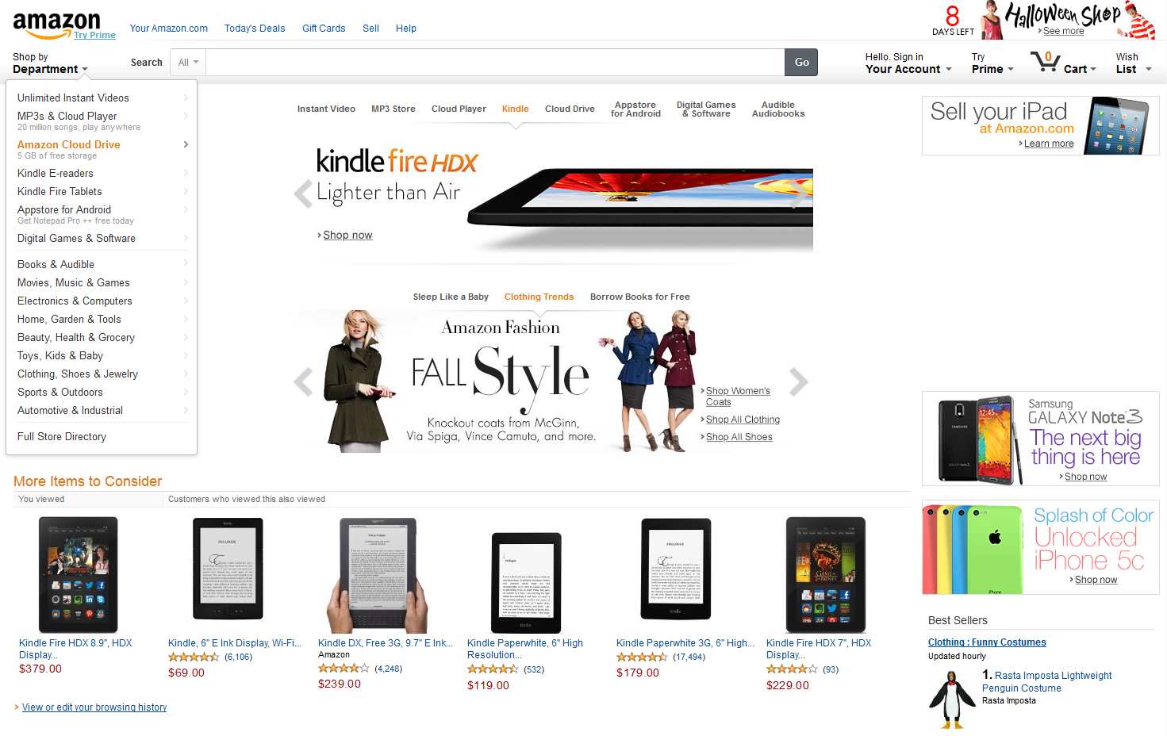The image size is (1167, 736).
Task: Open the shopping cart icon
Action: pos(1044,61)
